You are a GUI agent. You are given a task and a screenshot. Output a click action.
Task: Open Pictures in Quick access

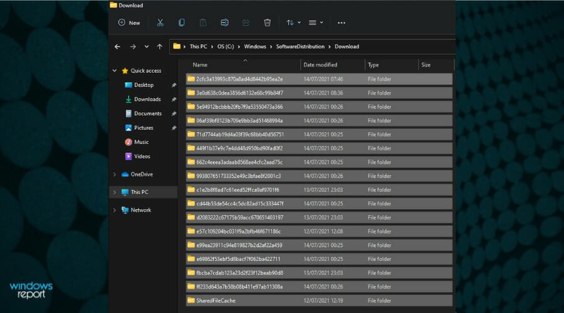(144, 128)
